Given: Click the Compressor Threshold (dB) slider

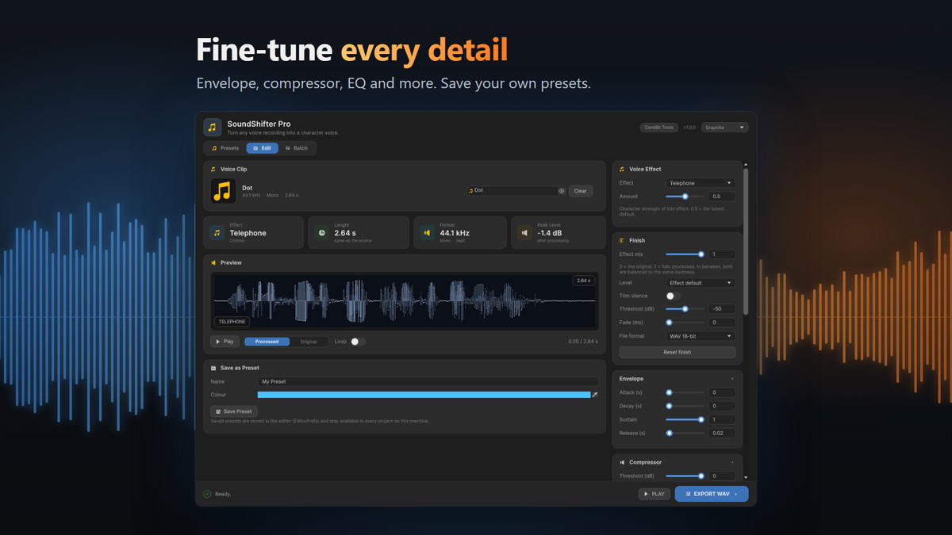Looking at the screenshot, I should tap(685, 476).
